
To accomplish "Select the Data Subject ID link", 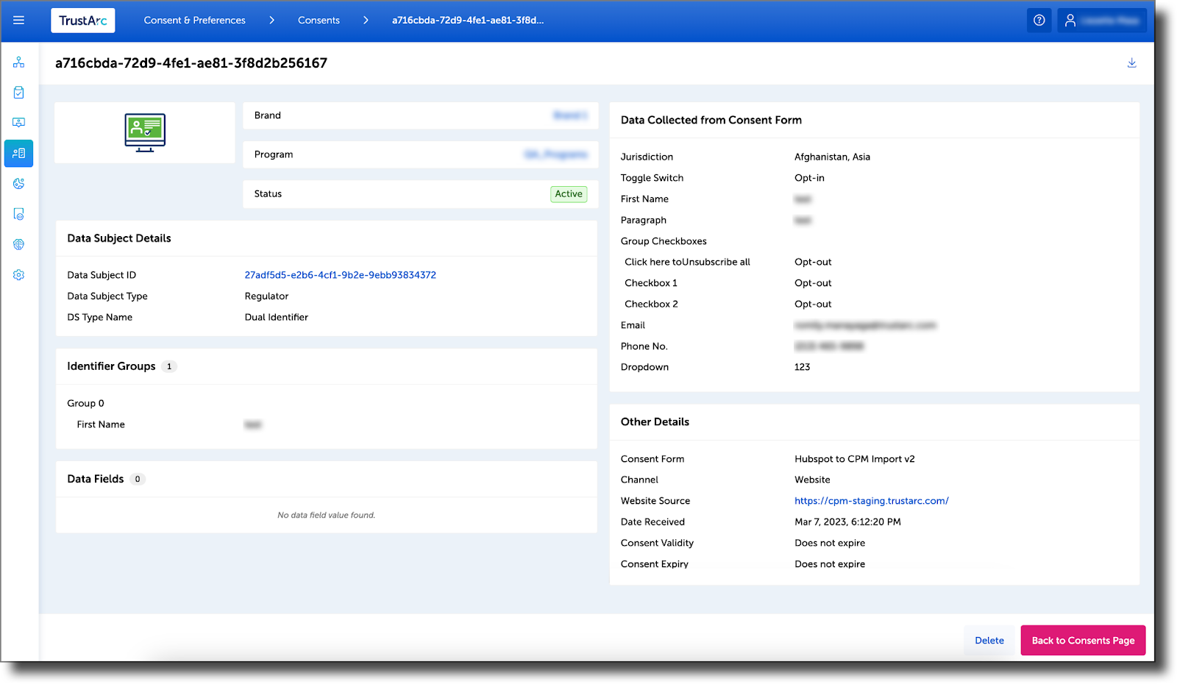I will click(x=340, y=275).
